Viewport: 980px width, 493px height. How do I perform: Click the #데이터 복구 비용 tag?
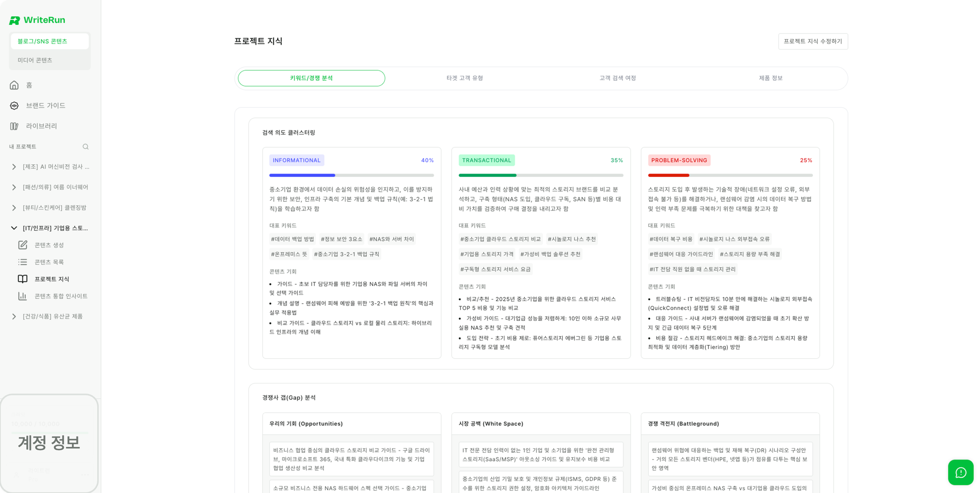[x=671, y=239]
